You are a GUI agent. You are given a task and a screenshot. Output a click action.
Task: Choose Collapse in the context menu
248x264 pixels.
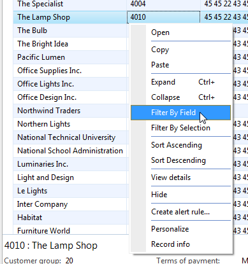(x=180, y=97)
